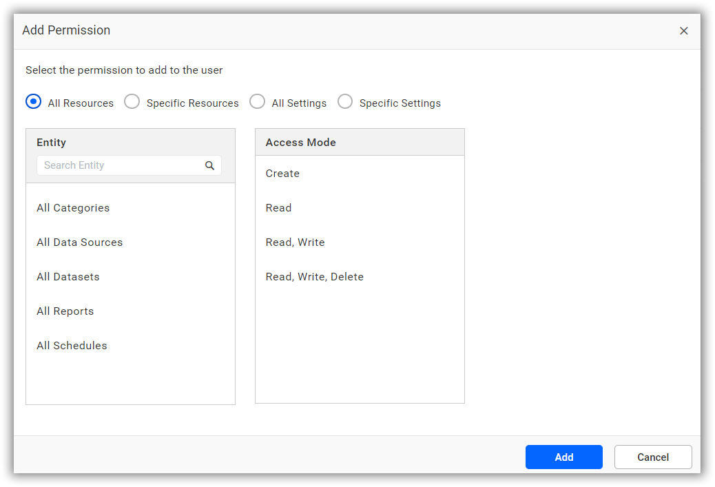
Task: Enable the Specific Settings option
Action: point(344,101)
